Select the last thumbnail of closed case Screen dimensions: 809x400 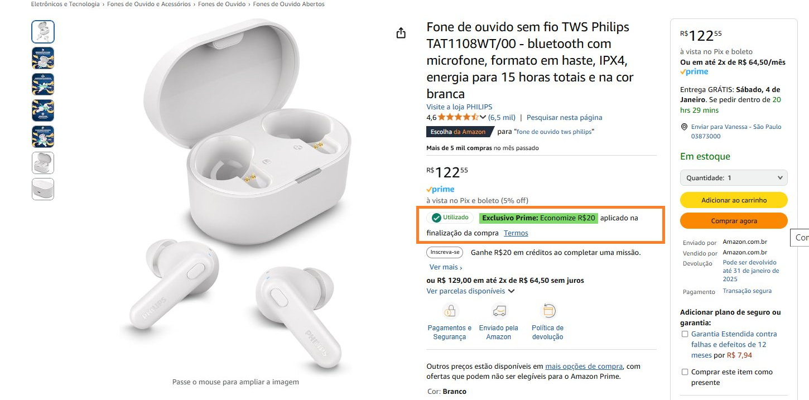[43, 189]
